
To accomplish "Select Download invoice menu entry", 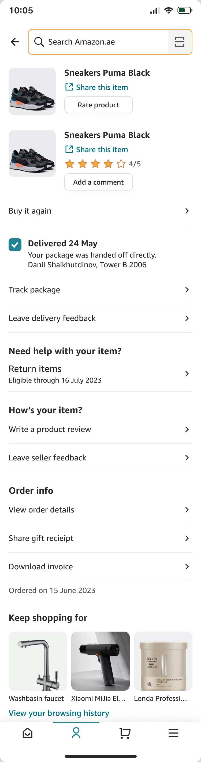I will point(100,567).
